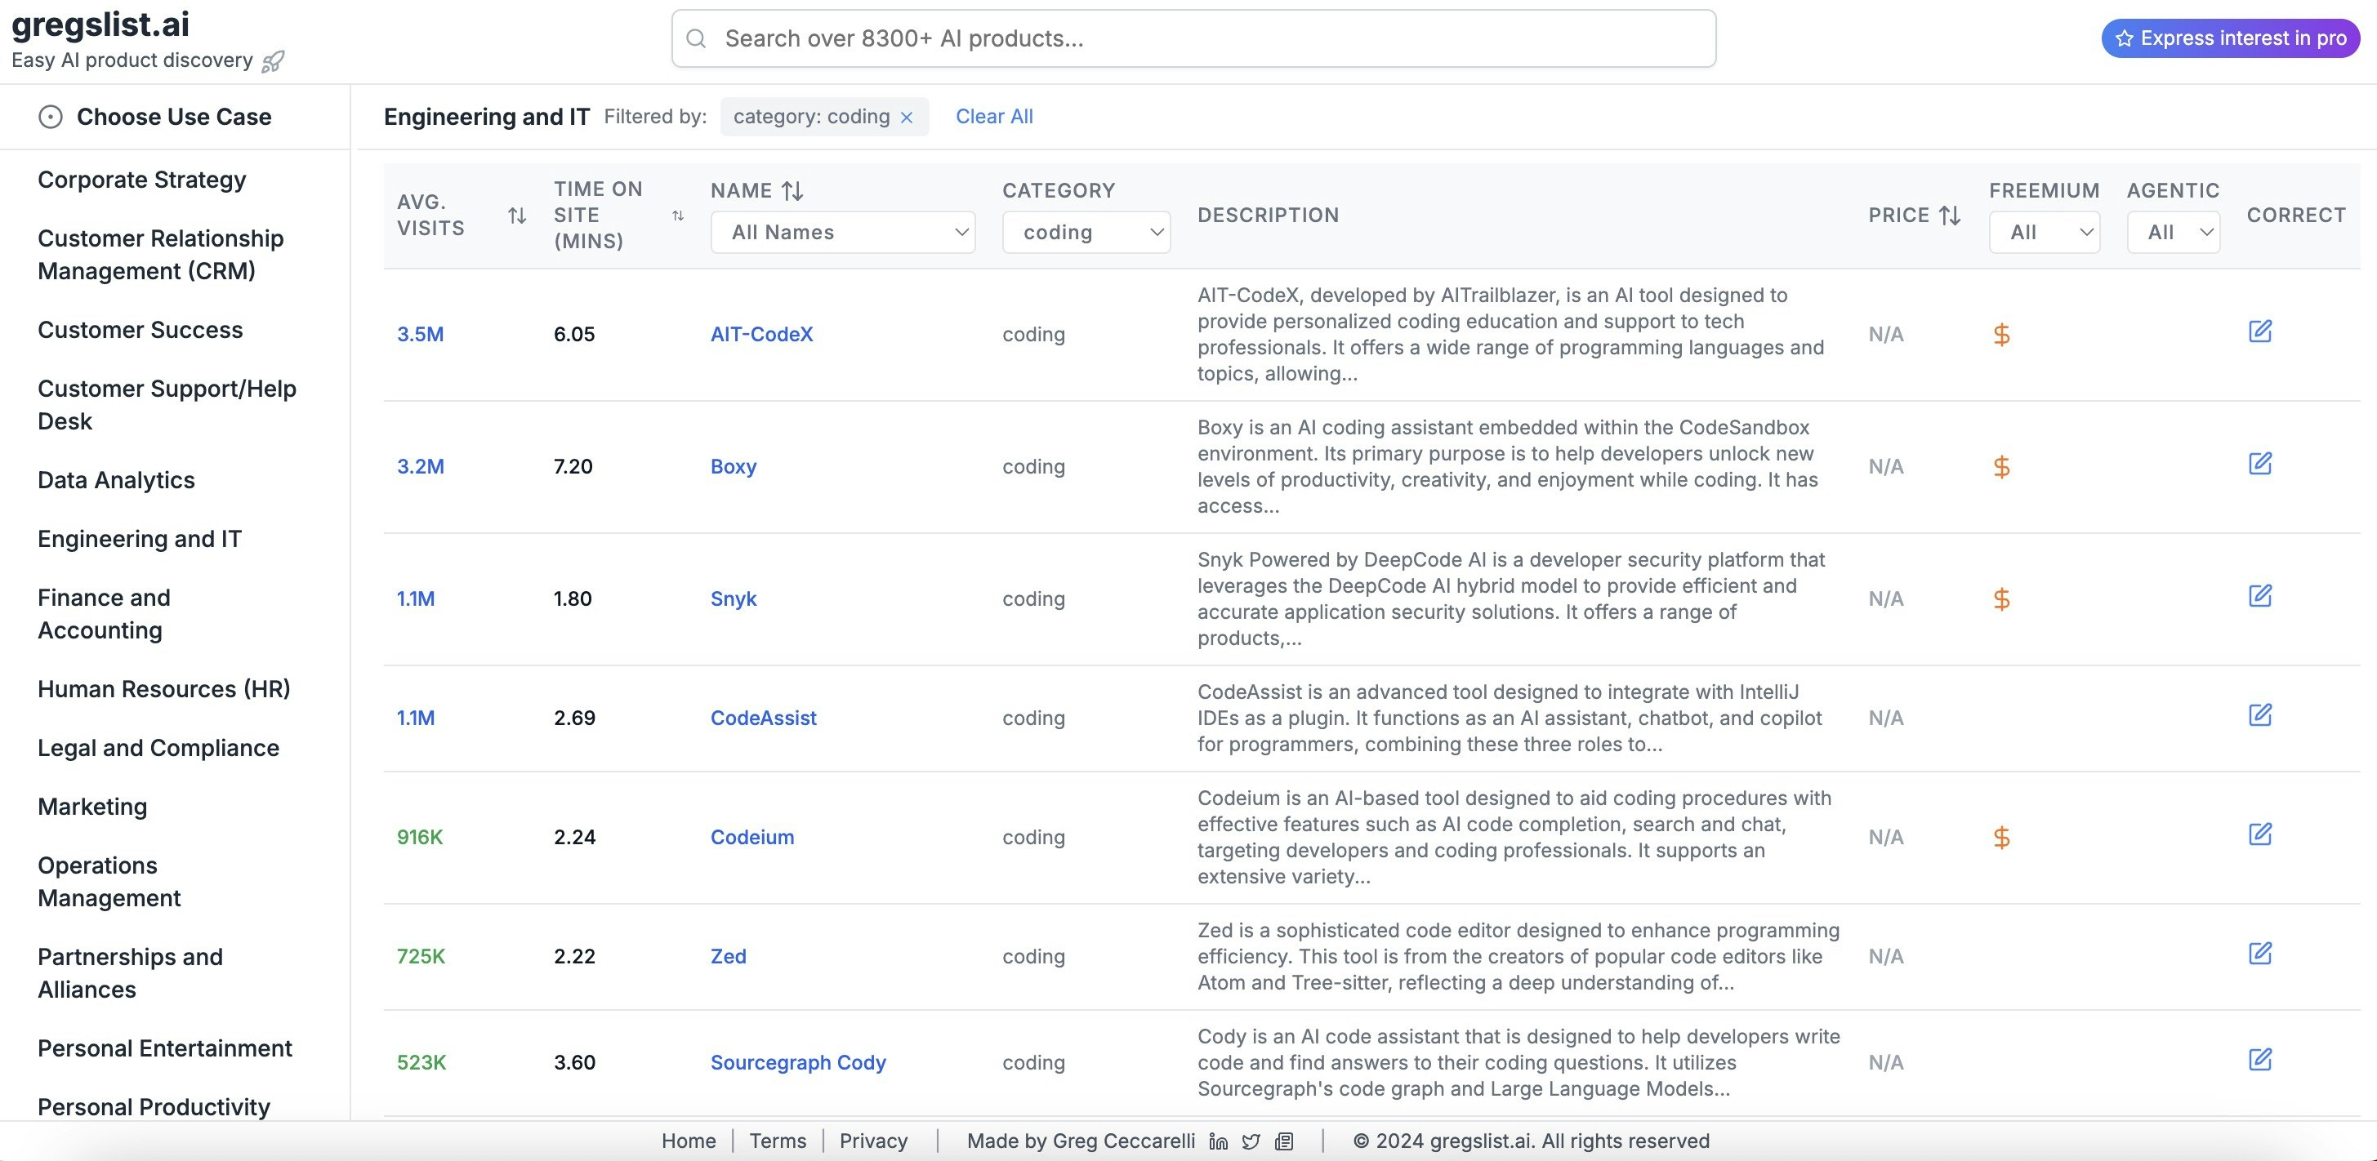Viewport: 2377px width, 1161px height.
Task: Click the Clear All link
Action: (994, 117)
